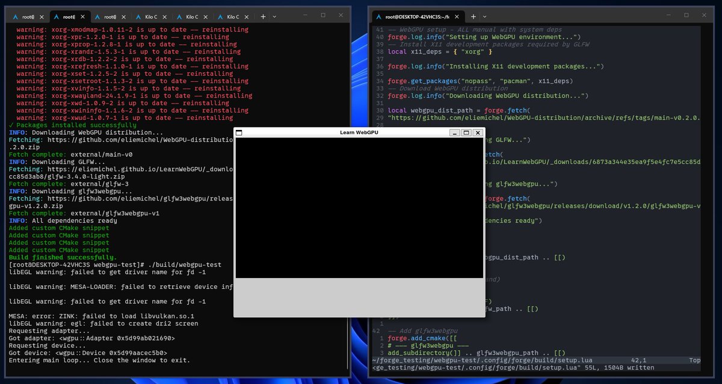Click the WebGPU-distribution GitHub archive URL string
Screen dimensions: 722x384
(x=545, y=118)
